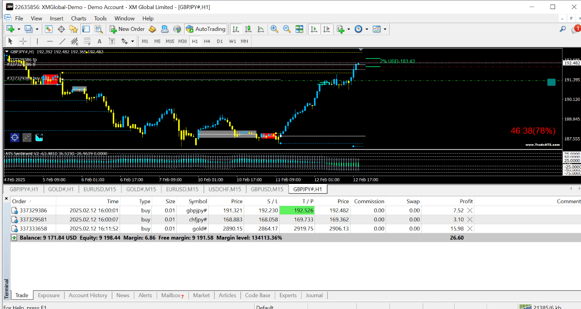This screenshot has height=309, width=581.
Task: Tile windows with the tile icon
Action: point(299,29)
